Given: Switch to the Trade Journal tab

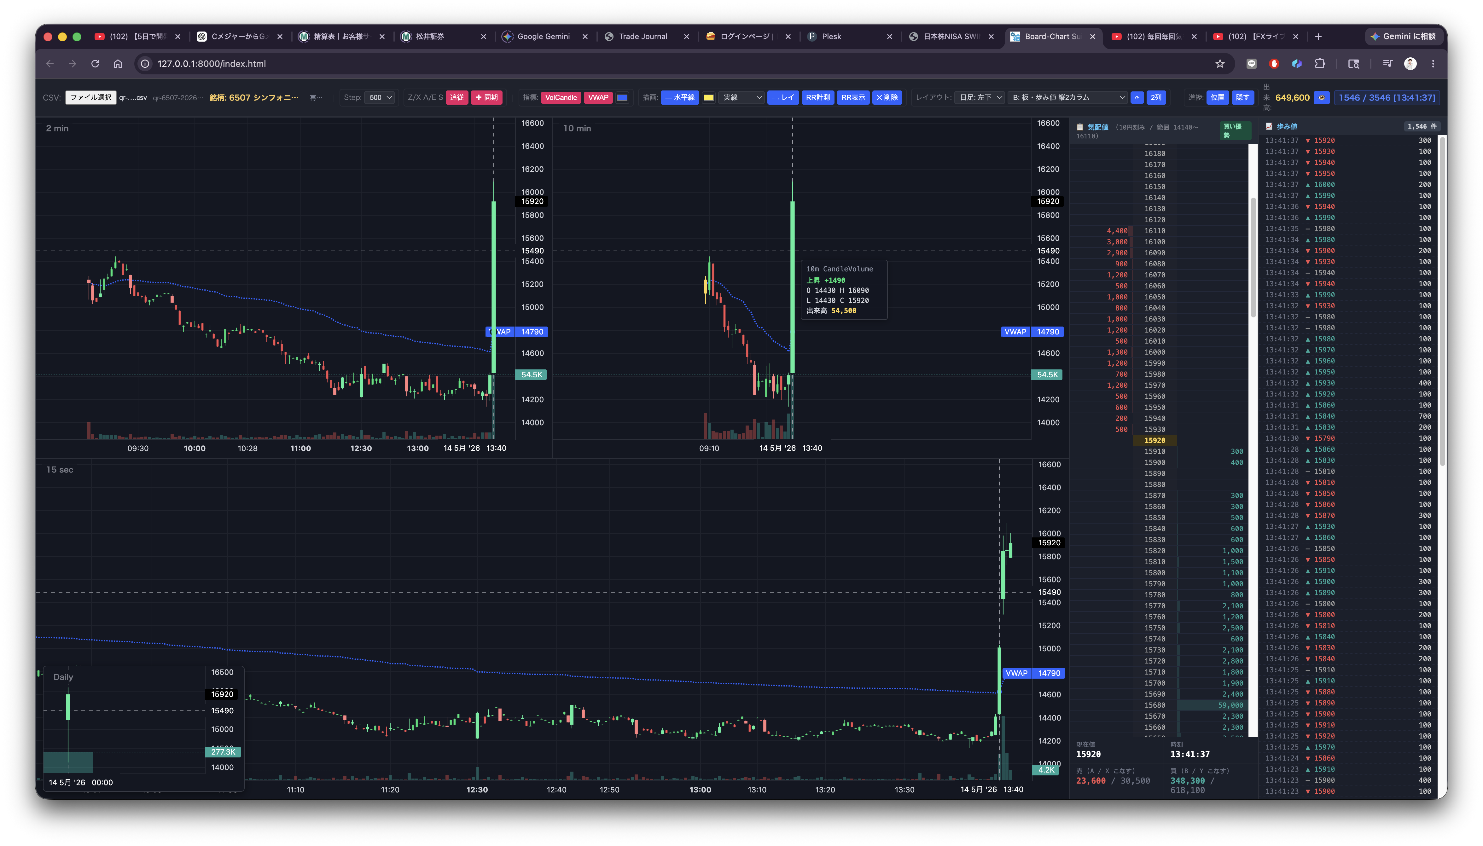Looking at the screenshot, I should click(643, 37).
